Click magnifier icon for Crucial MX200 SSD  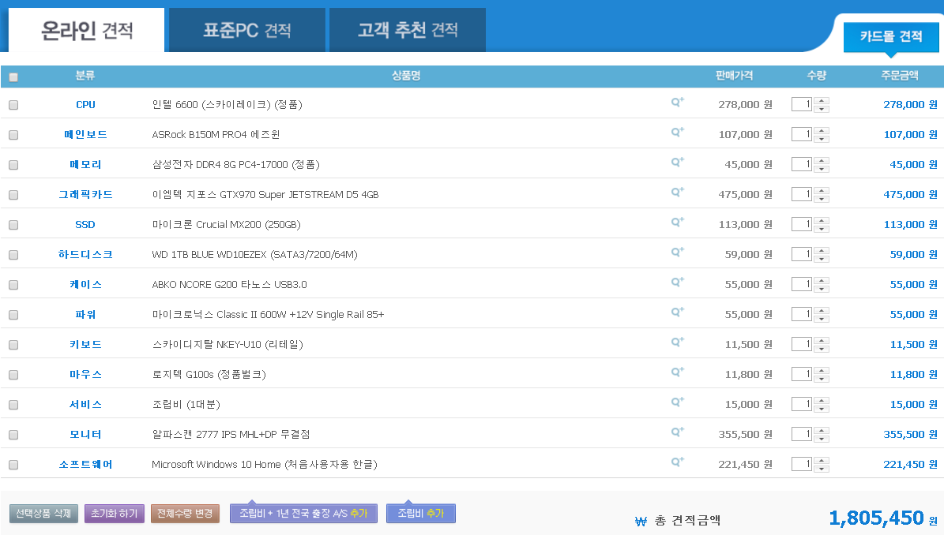[677, 223]
